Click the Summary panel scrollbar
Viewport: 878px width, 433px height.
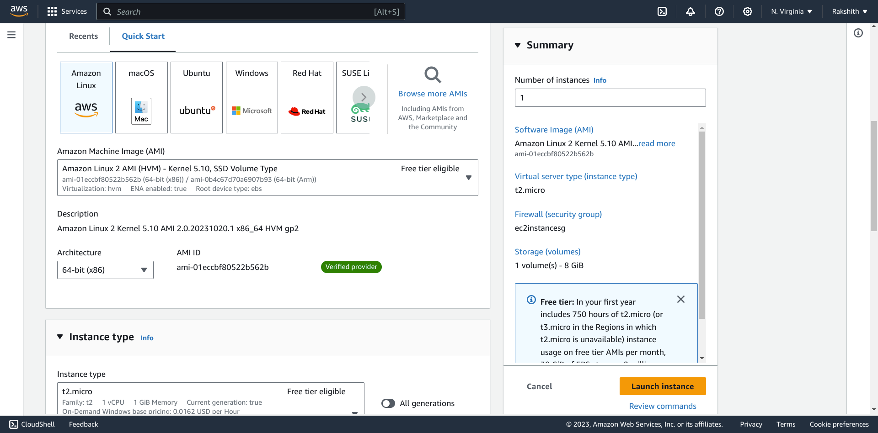[x=702, y=224]
